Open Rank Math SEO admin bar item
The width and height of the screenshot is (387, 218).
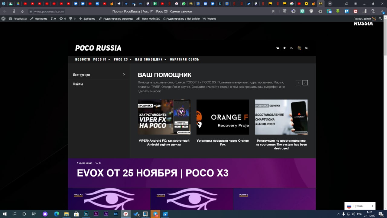point(148,18)
